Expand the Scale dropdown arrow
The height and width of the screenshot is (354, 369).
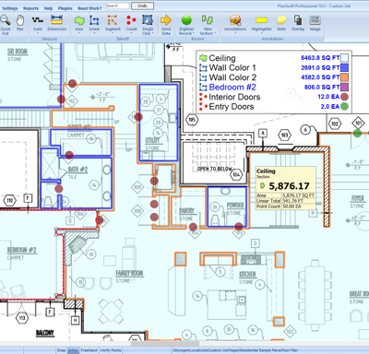(38, 33)
